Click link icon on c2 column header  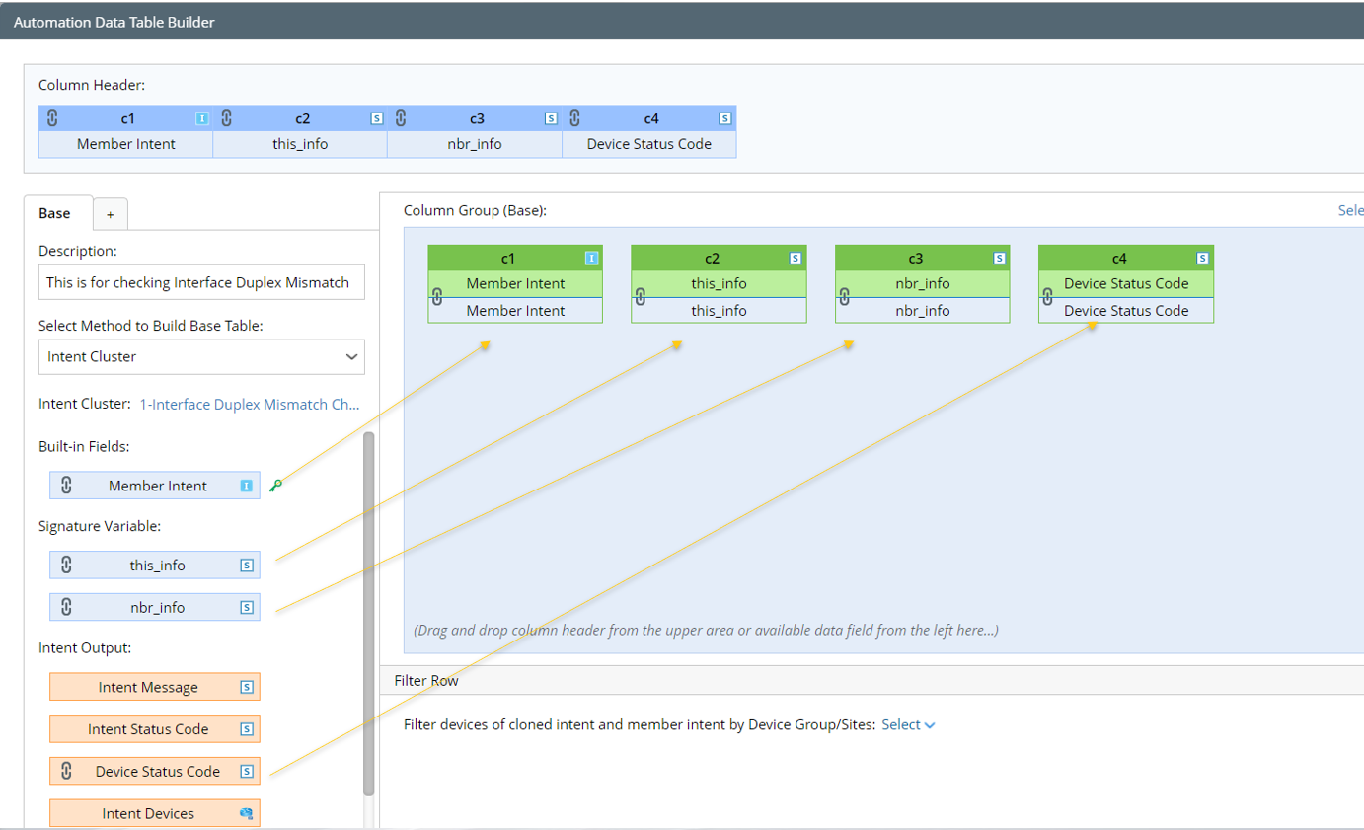227,118
